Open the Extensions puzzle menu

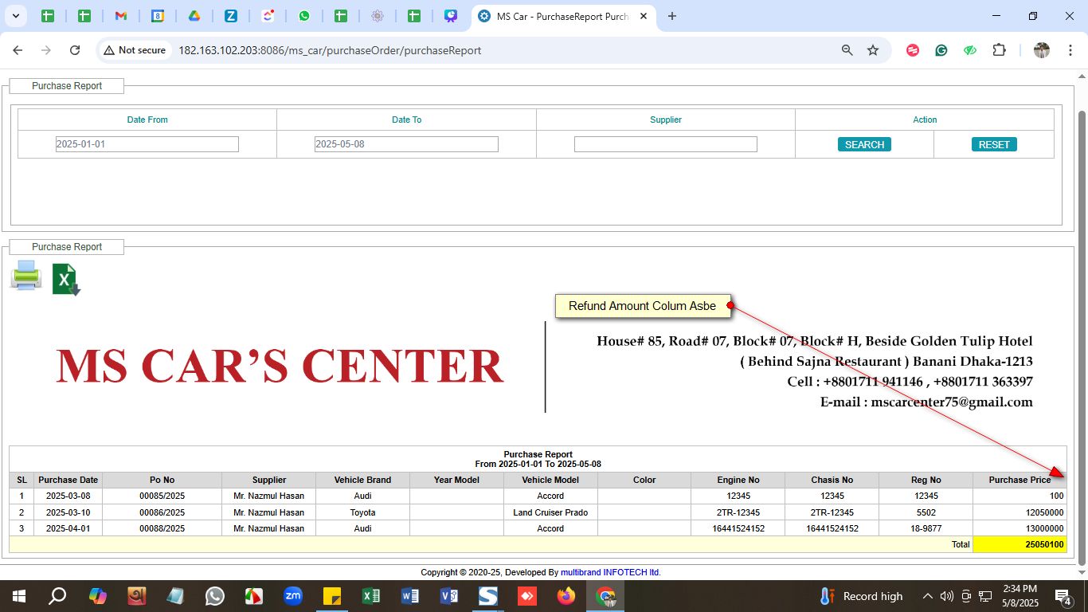(999, 50)
